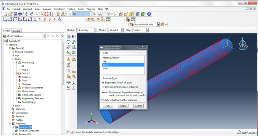Apply custom view number 3
The image size is (258, 136).
pos(49,19)
